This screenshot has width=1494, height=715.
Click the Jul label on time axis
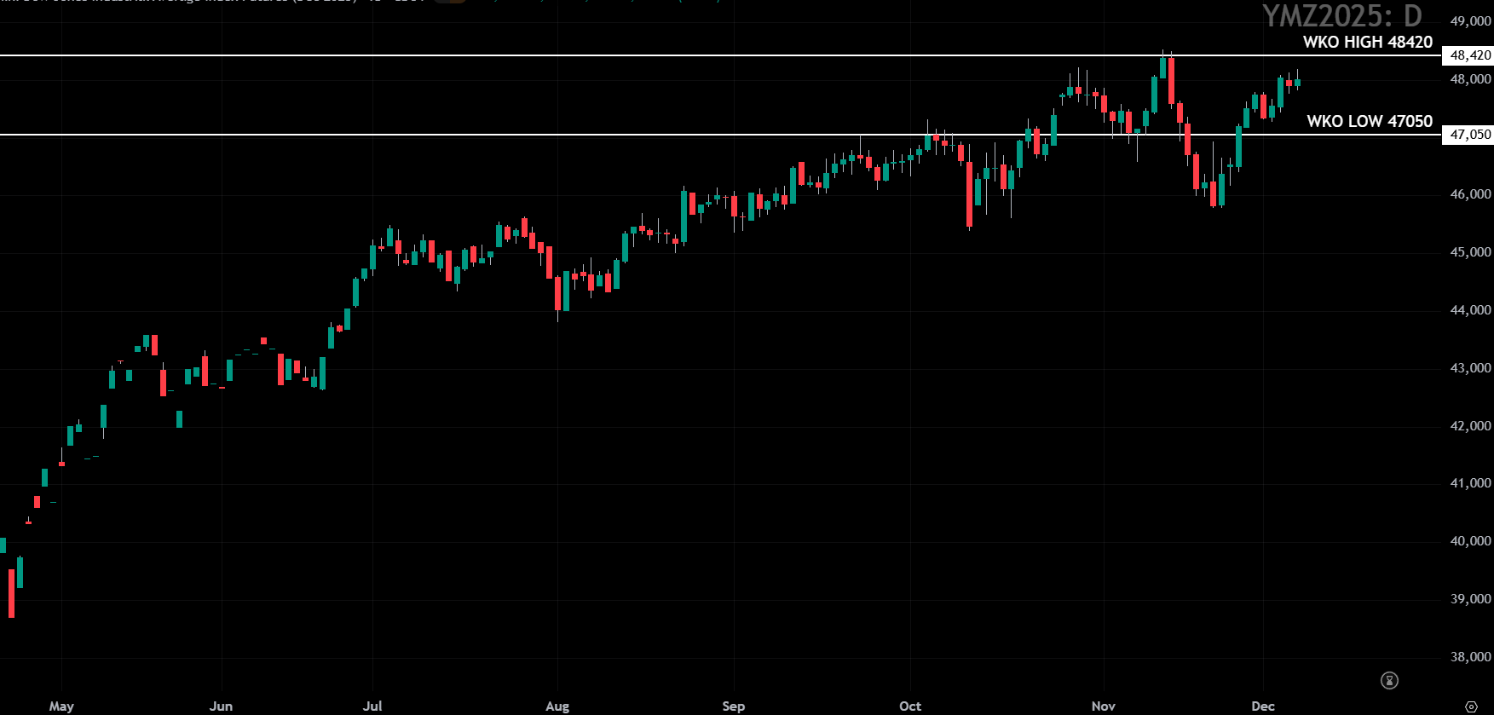click(372, 706)
